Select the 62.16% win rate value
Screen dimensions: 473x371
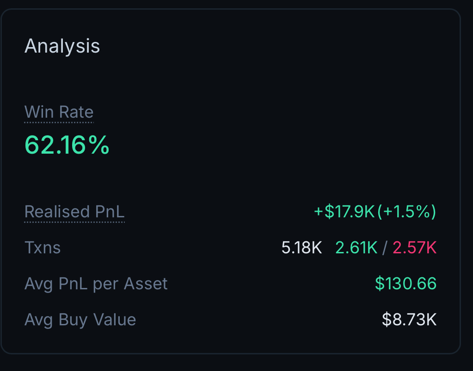click(x=66, y=145)
